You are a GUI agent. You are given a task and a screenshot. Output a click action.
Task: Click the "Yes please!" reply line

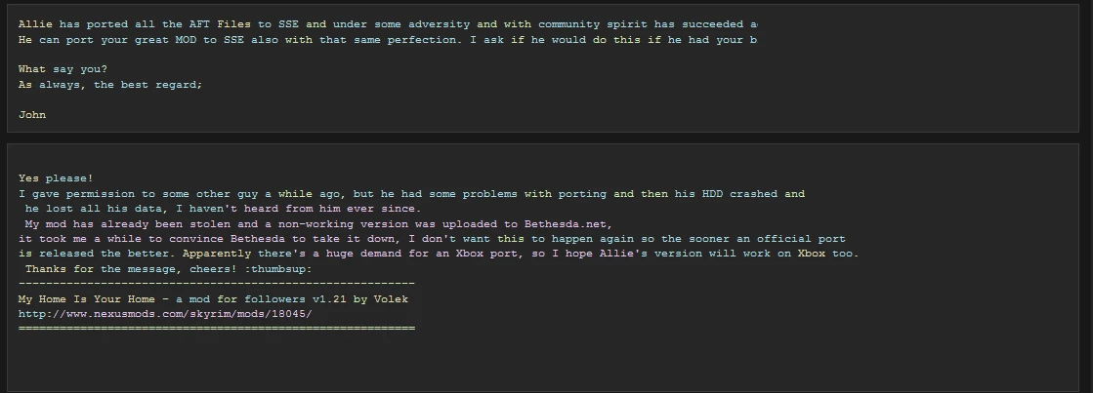click(x=56, y=178)
